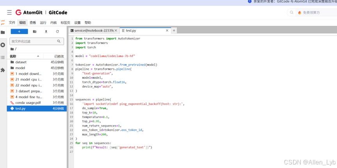
Task: Click the flame icon in search box
Action: (x=300, y=13)
